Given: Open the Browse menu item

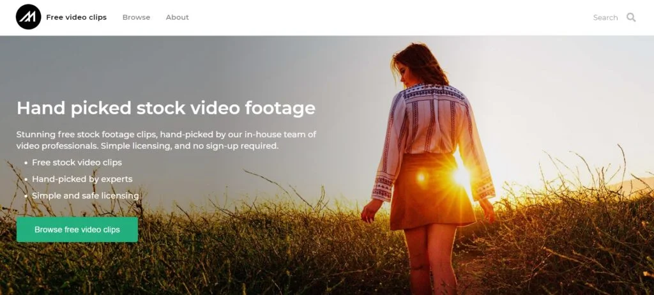Looking at the screenshot, I should (137, 17).
